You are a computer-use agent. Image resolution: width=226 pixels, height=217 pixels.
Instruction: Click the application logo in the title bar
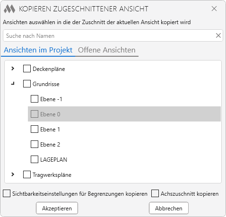coord(9,9)
